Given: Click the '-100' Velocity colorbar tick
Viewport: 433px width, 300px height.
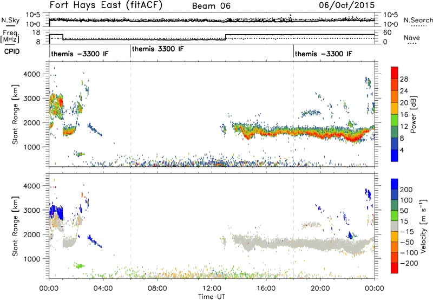Looking at the screenshot, I should [409, 253].
